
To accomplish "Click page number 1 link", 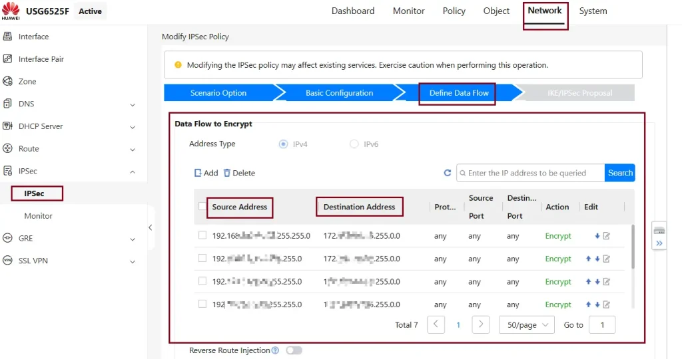I will pyautogui.click(x=458, y=324).
